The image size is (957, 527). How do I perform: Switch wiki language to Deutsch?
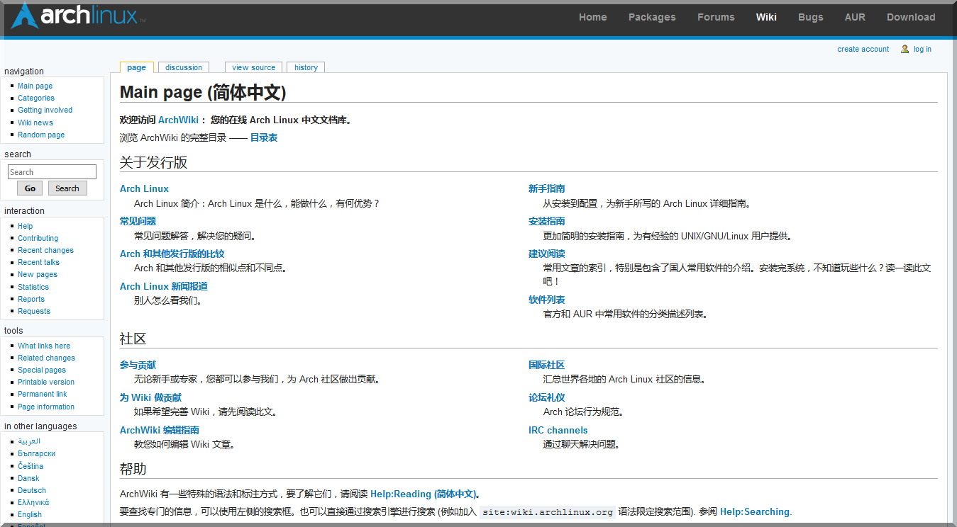coord(31,489)
